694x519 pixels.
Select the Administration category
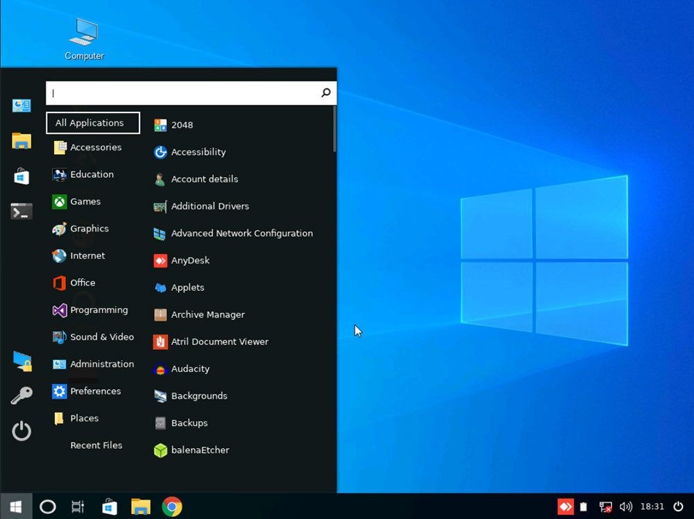tap(93, 364)
